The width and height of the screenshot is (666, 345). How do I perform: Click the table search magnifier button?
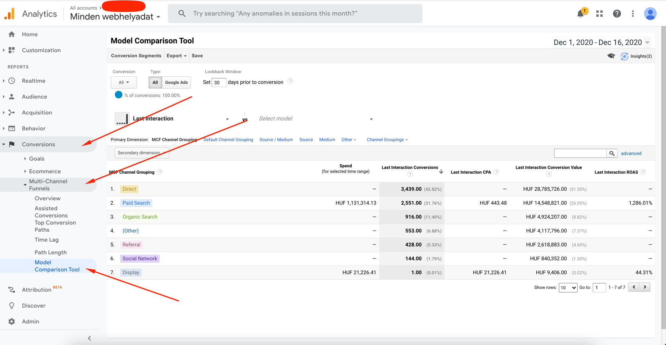[x=611, y=153]
